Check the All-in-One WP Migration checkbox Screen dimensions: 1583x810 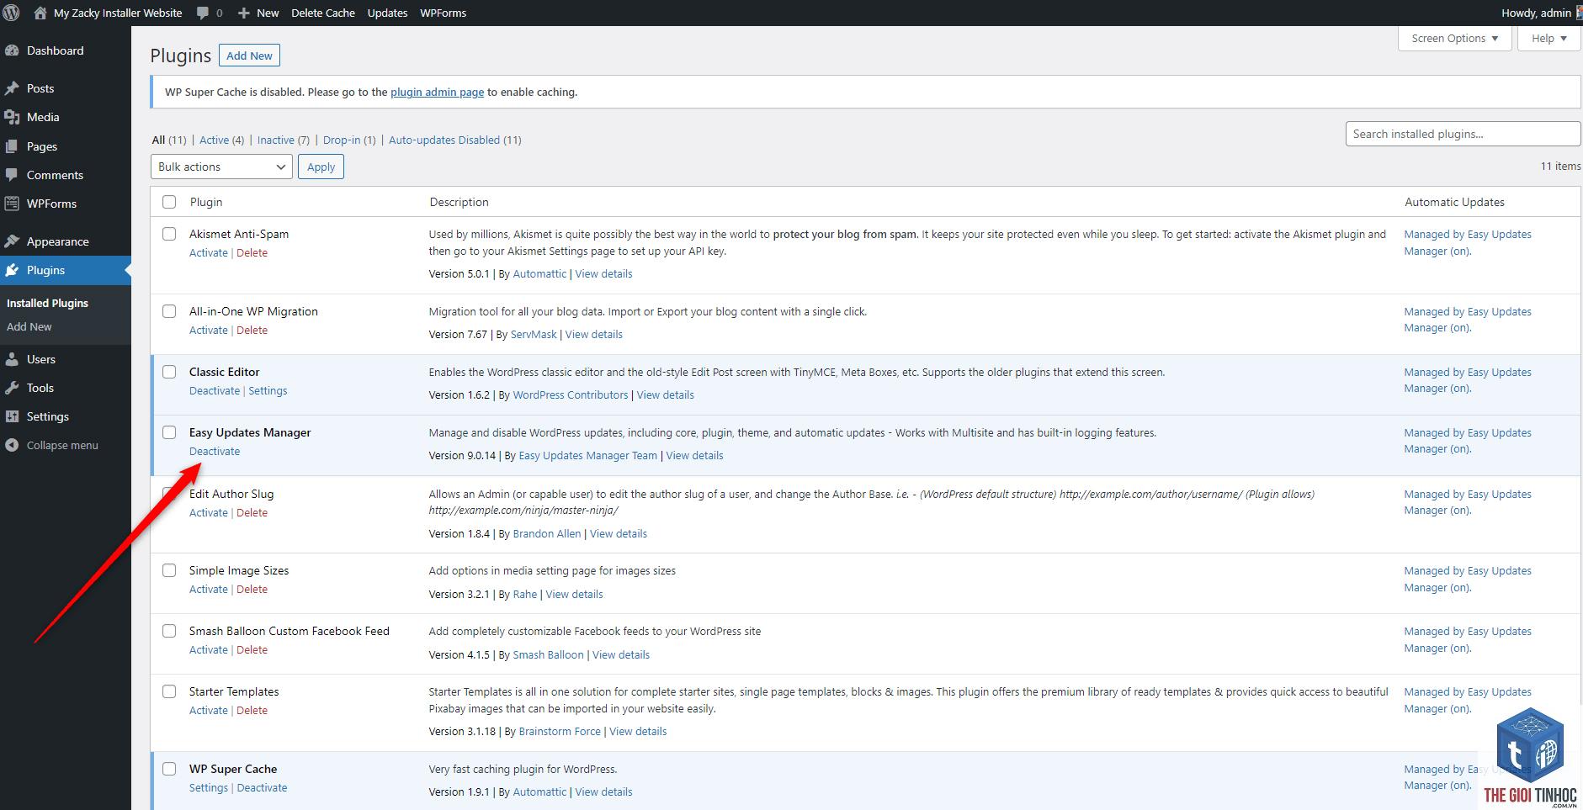(x=169, y=311)
